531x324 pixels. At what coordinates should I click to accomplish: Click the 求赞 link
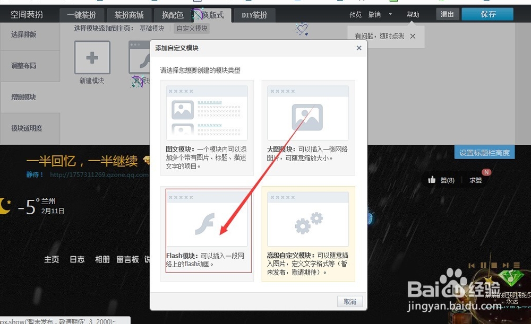coord(475,180)
